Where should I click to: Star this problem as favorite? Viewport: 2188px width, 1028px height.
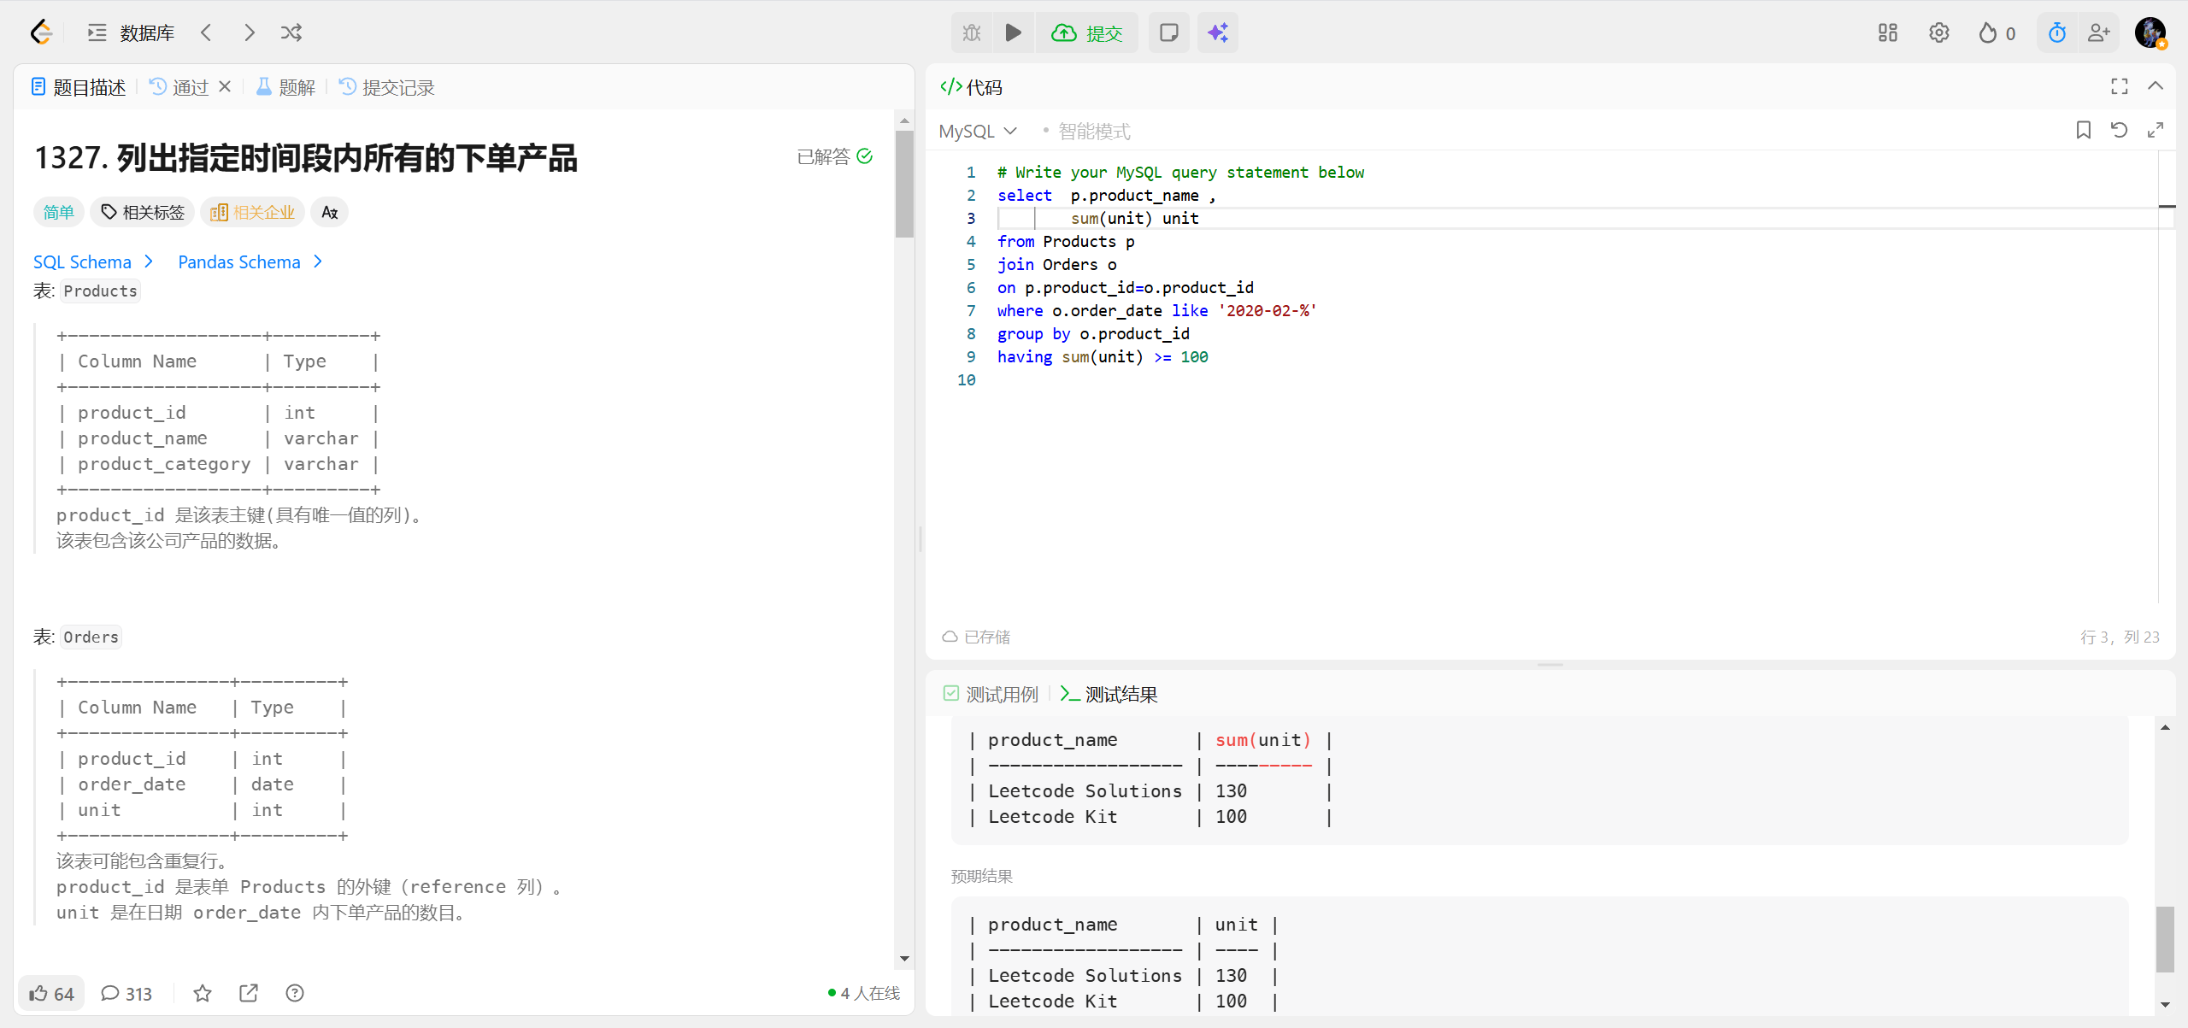click(x=202, y=993)
